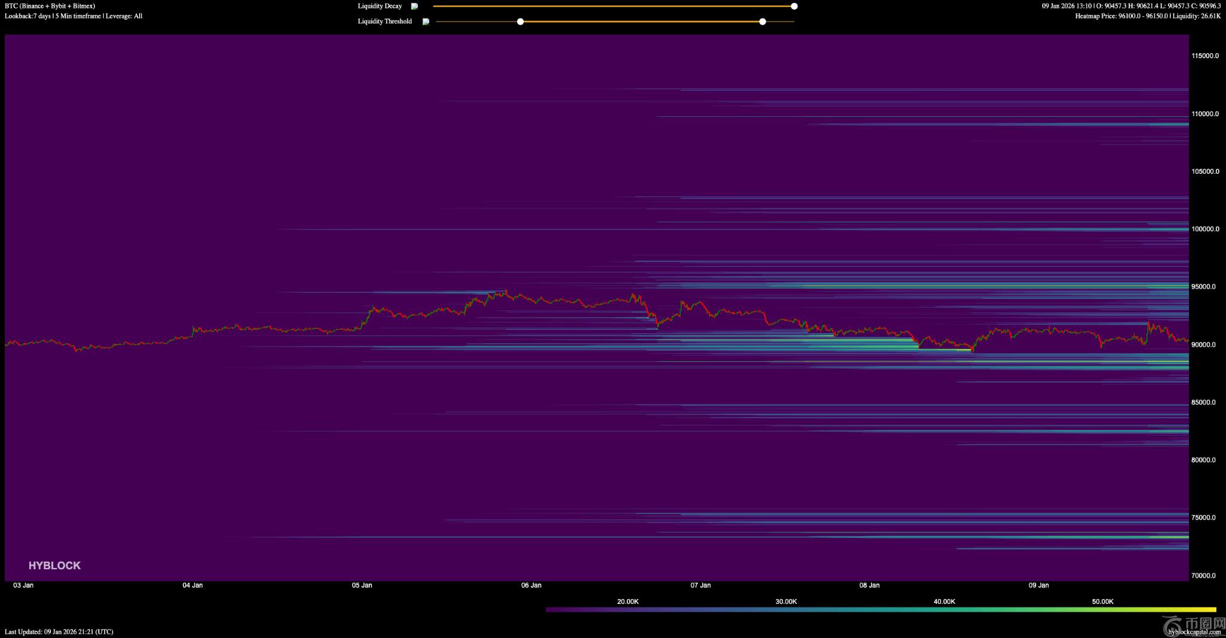Click the Liquidity Decay info icon
1226x638 pixels.
[414, 7]
